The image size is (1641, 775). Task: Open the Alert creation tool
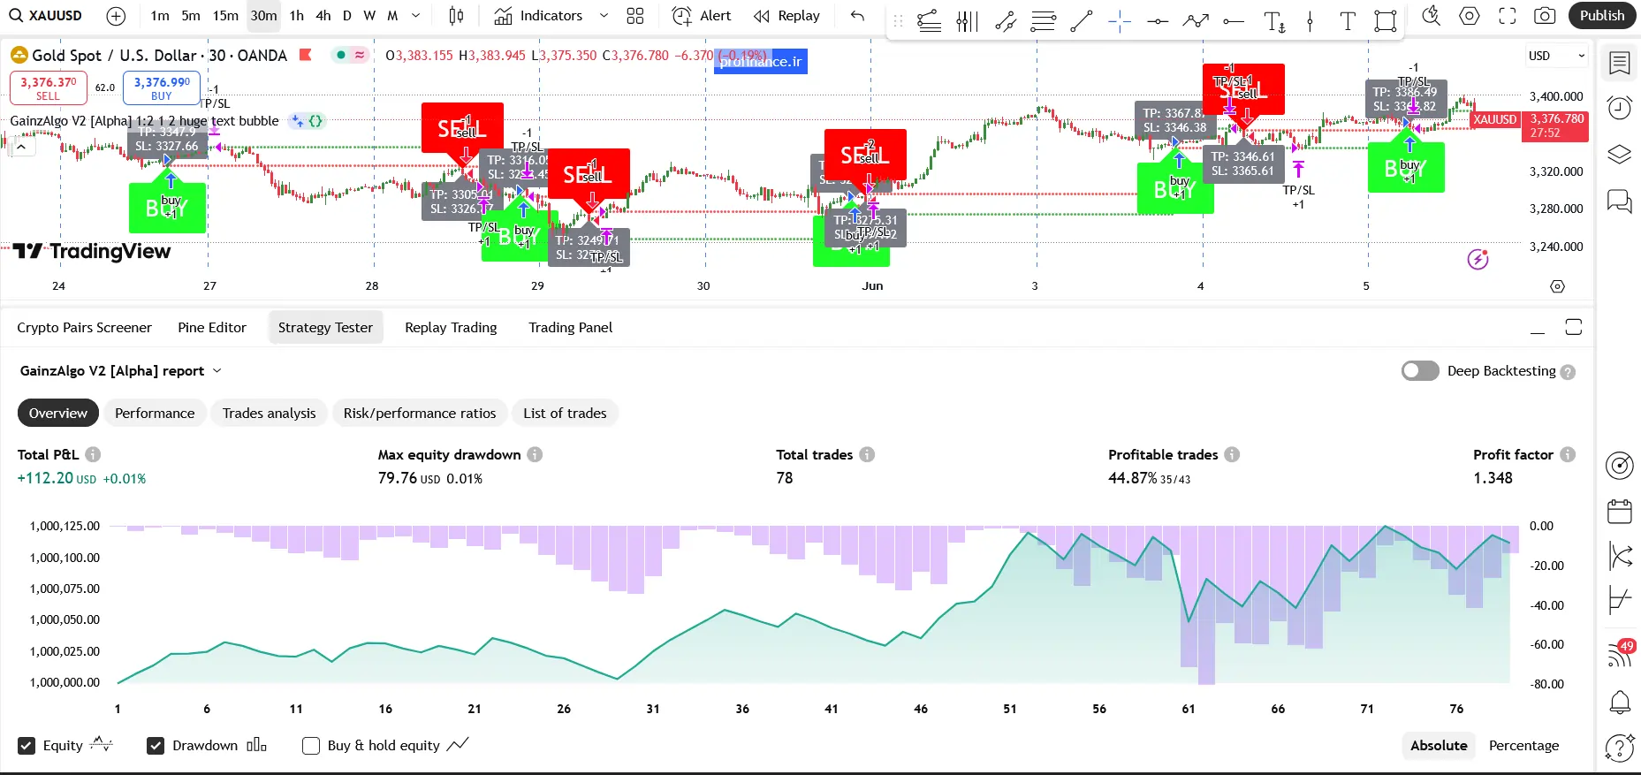[x=702, y=16]
